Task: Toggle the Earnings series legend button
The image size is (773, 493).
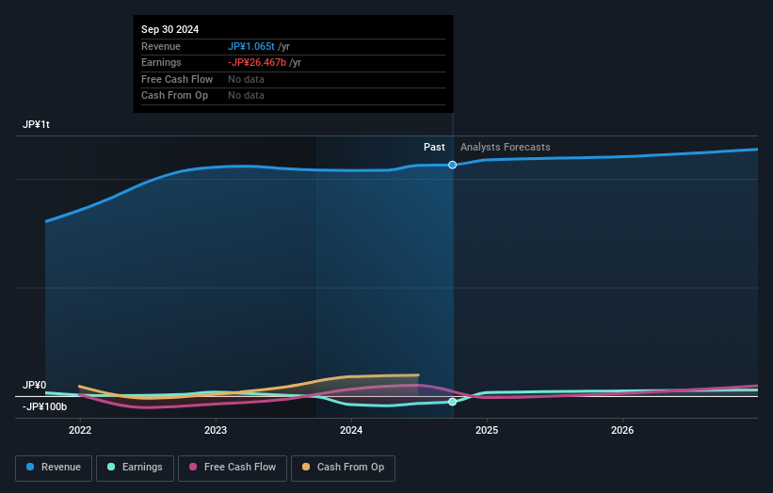Action: click(135, 468)
